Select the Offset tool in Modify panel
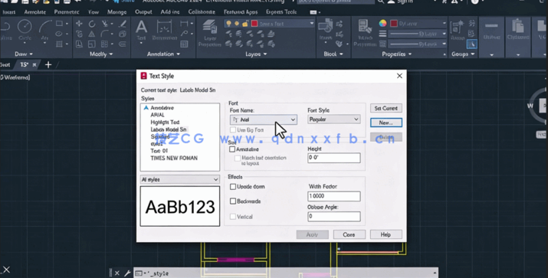 tap(123, 44)
